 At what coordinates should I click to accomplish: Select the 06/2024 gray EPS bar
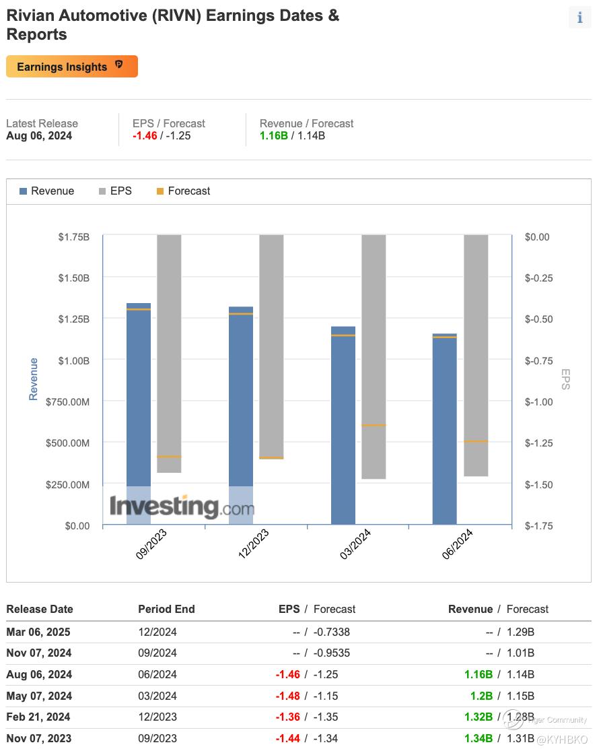[476, 356]
